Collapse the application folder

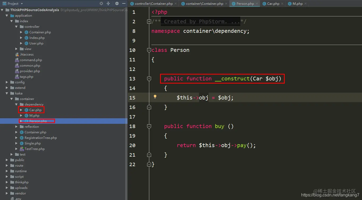tap(7, 16)
